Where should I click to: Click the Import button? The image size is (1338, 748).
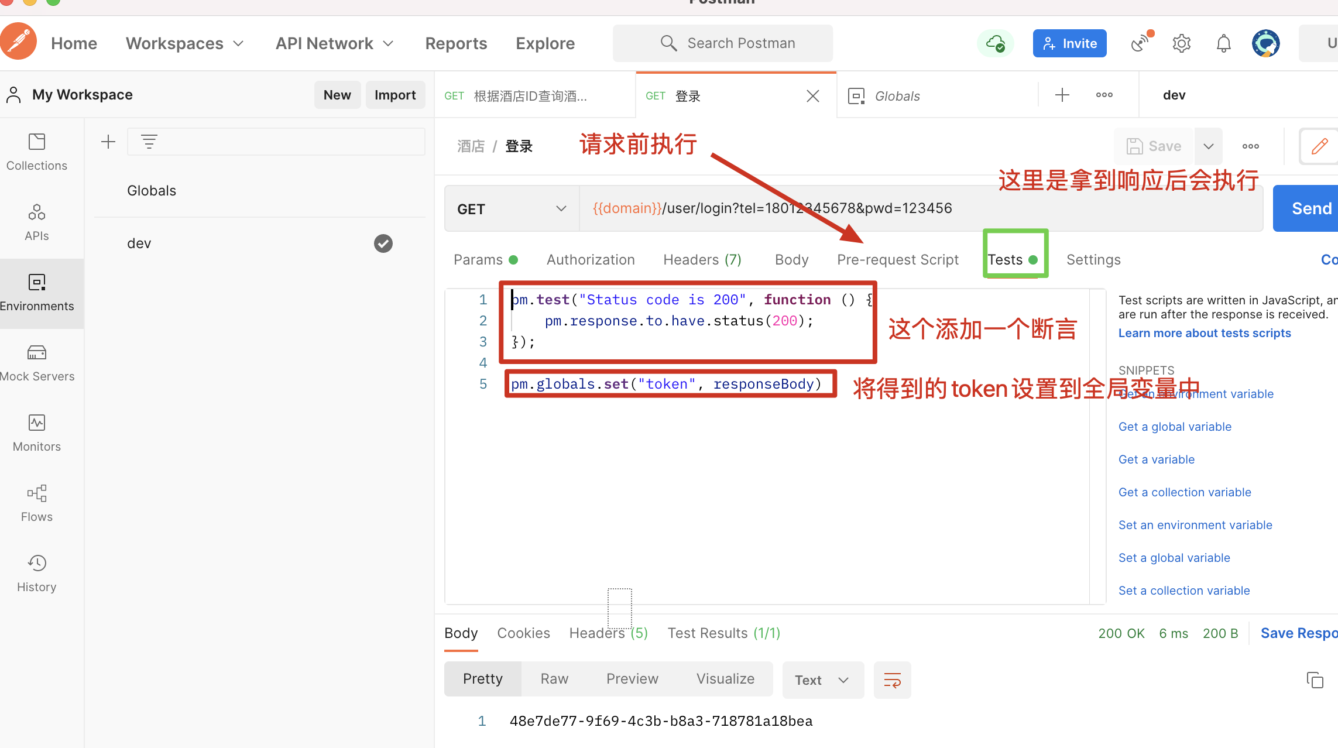coord(395,95)
